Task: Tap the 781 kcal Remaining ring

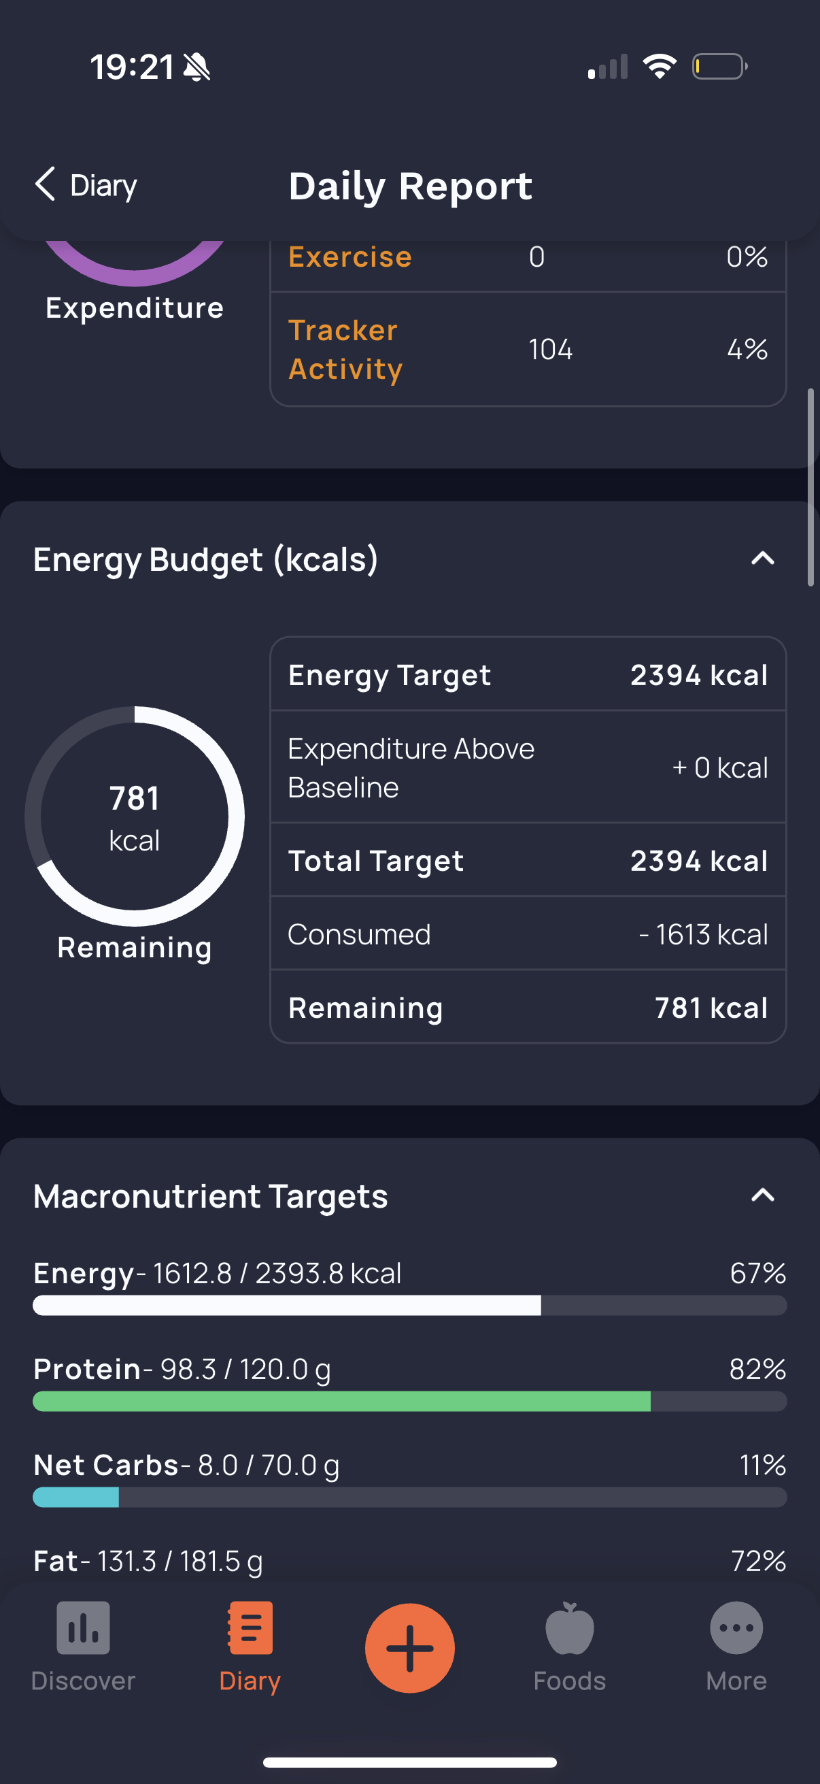Action: click(134, 816)
